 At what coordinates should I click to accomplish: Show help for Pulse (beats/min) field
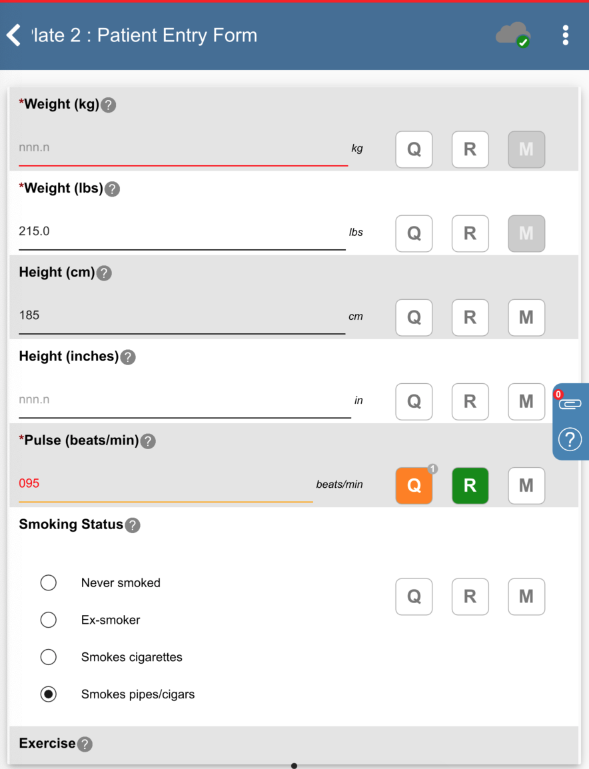(148, 441)
